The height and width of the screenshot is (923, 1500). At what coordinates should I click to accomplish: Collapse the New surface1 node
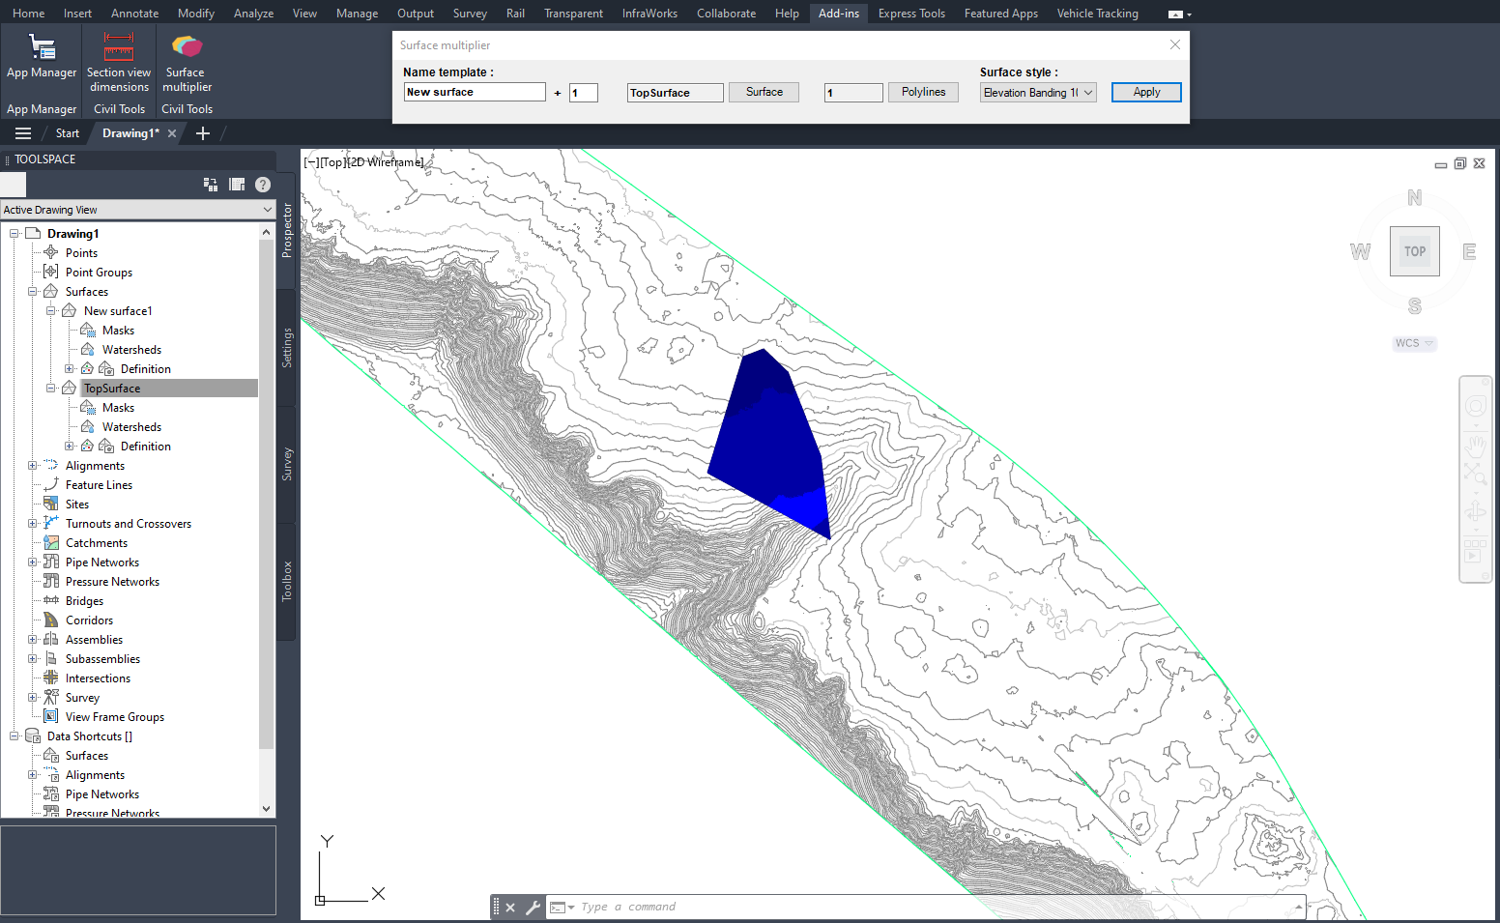51,311
